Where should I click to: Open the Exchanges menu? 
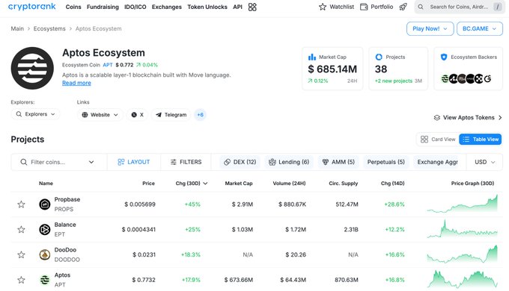[166, 7]
